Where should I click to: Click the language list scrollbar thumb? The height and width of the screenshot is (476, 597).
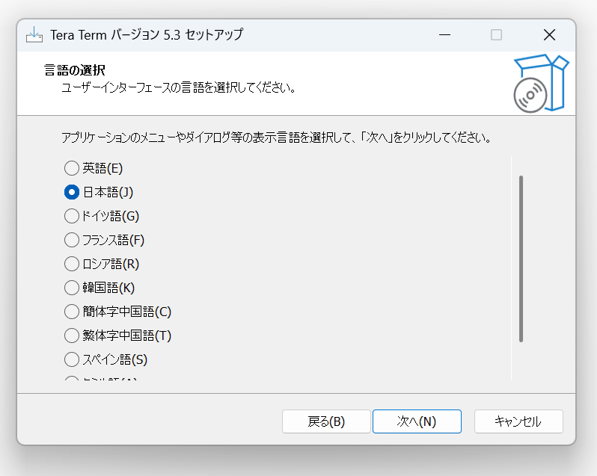click(521, 259)
